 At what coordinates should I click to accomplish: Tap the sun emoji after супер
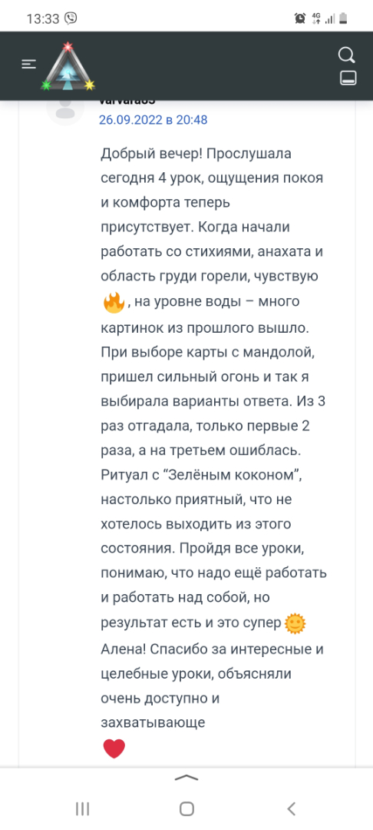pos(295,623)
